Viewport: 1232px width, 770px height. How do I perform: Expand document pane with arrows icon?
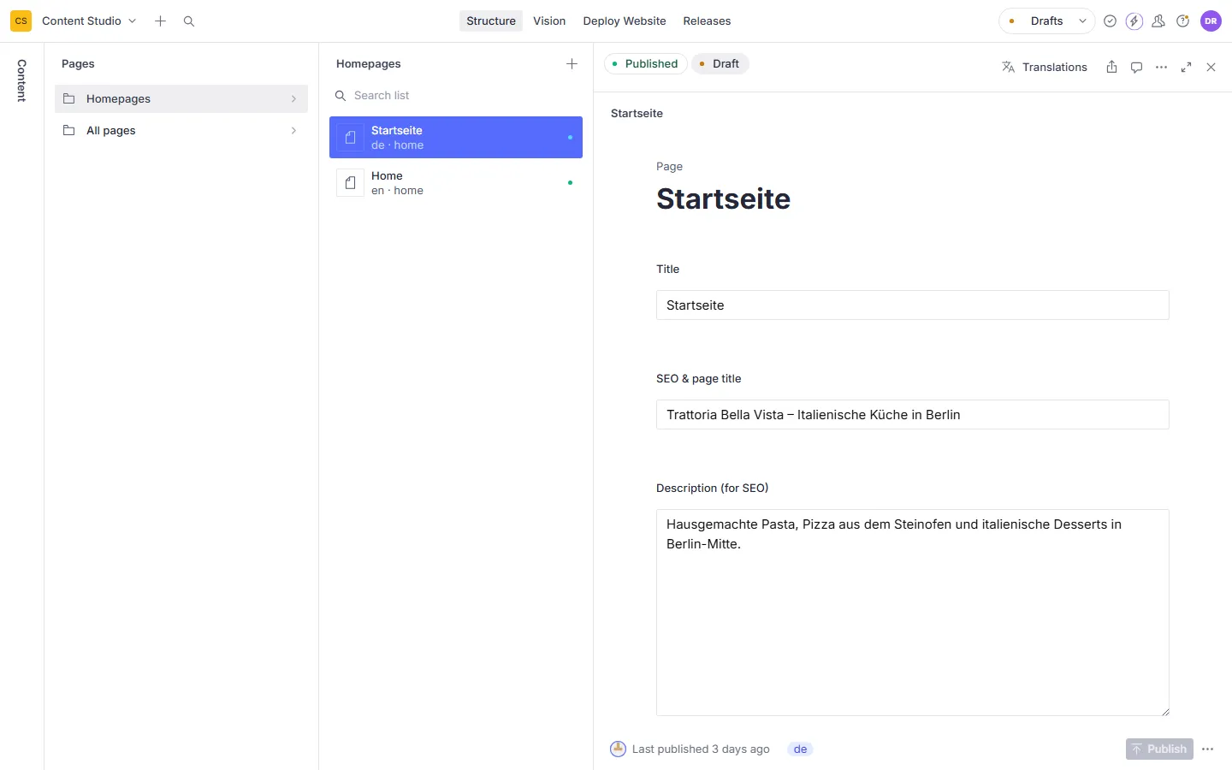click(x=1186, y=67)
